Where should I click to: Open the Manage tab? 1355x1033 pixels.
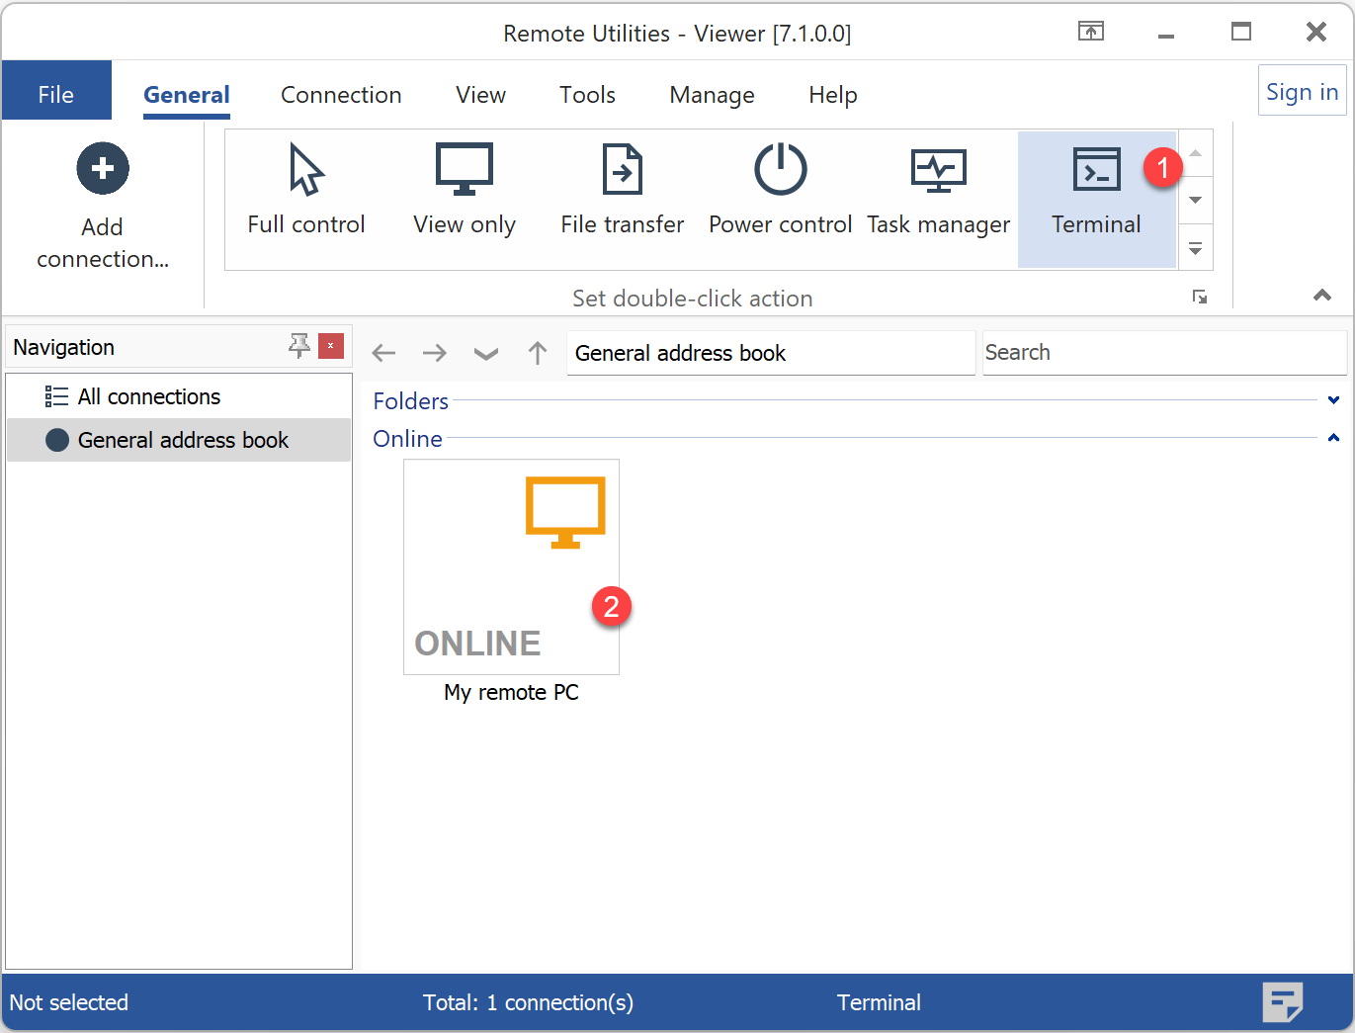click(x=712, y=95)
